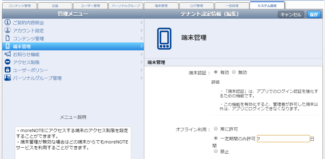The width and height of the screenshot is (325, 159).
Task: Open ご契約内容照会 menu item
Action: point(73,22)
